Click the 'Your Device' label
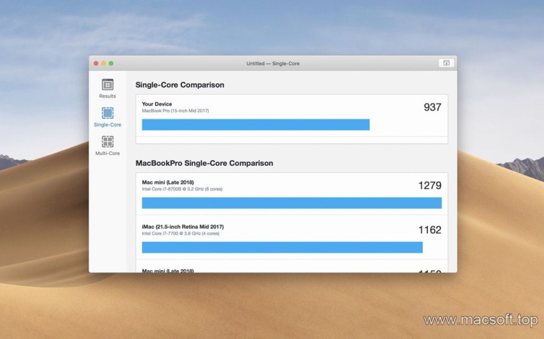544x339 pixels. point(157,103)
